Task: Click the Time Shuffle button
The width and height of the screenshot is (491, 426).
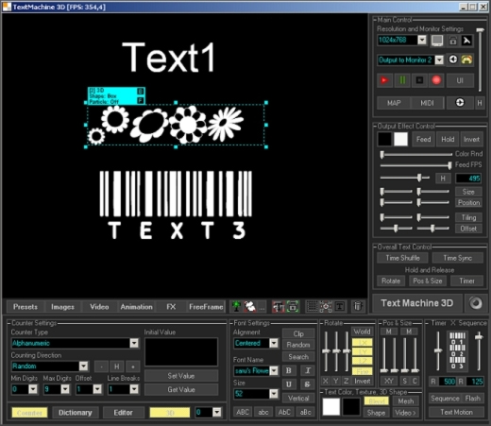Action: pyautogui.click(x=402, y=258)
